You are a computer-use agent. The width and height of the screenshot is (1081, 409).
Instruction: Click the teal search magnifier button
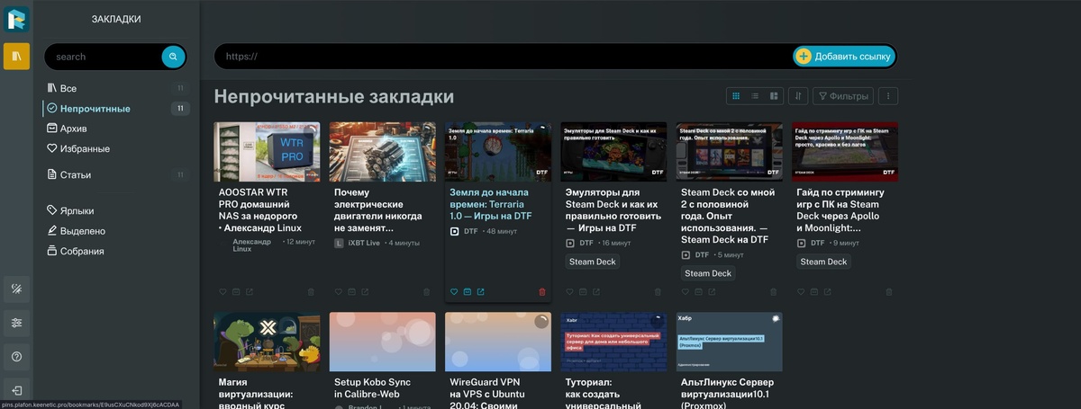(x=173, y=57)
